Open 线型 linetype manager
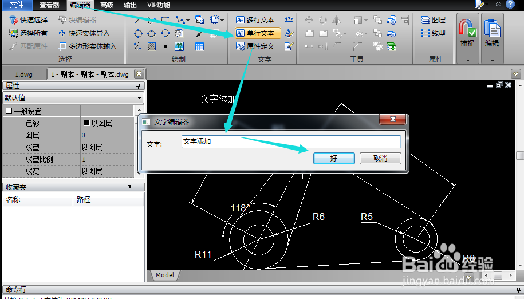 pos(433,33)
